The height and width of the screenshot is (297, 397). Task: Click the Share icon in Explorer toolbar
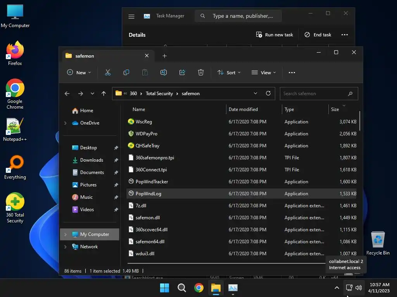pos(182,72)
